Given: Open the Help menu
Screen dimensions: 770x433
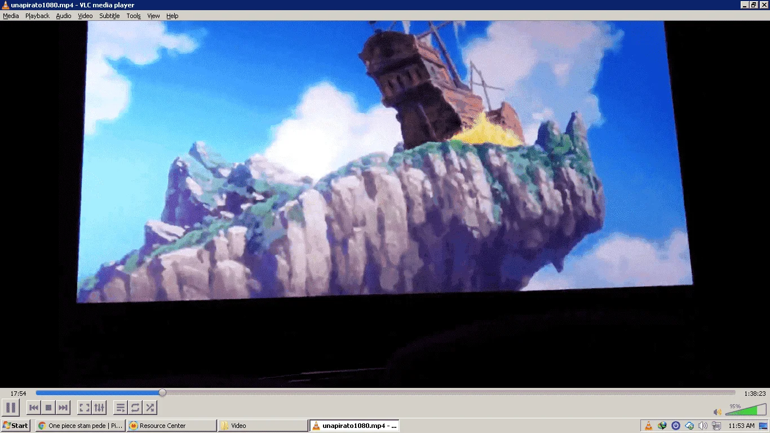Looking at the screenshot, I should click(x=172, y=16).
